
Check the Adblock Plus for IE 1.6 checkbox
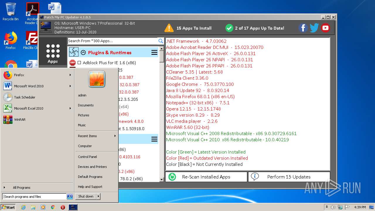point(79,63)
